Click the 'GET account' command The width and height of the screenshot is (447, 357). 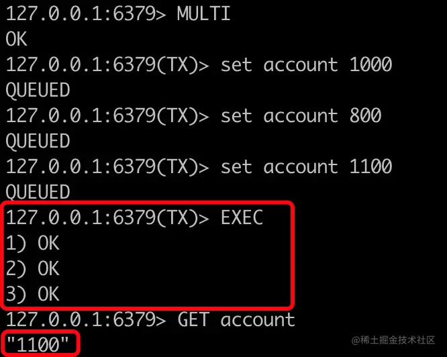coord(236,319)
